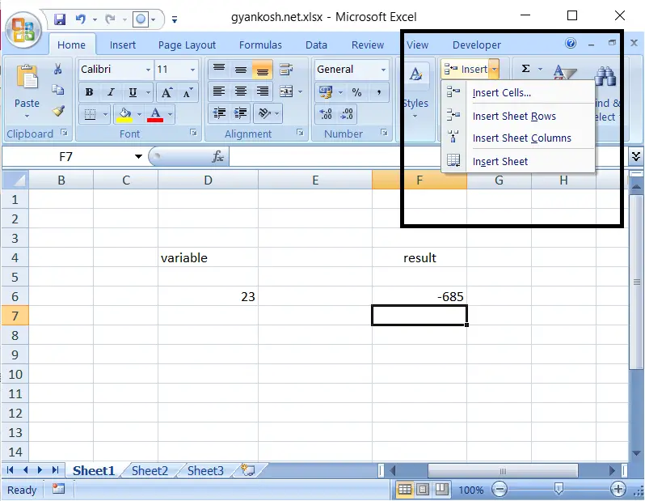Toggle Italic formatting
The height and width of the screenshot is (501, 645).
[x=111, y=92]
